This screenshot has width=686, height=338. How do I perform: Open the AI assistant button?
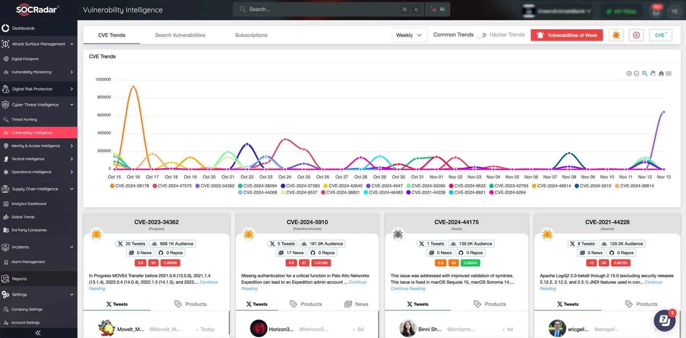[x=438, y=9]
